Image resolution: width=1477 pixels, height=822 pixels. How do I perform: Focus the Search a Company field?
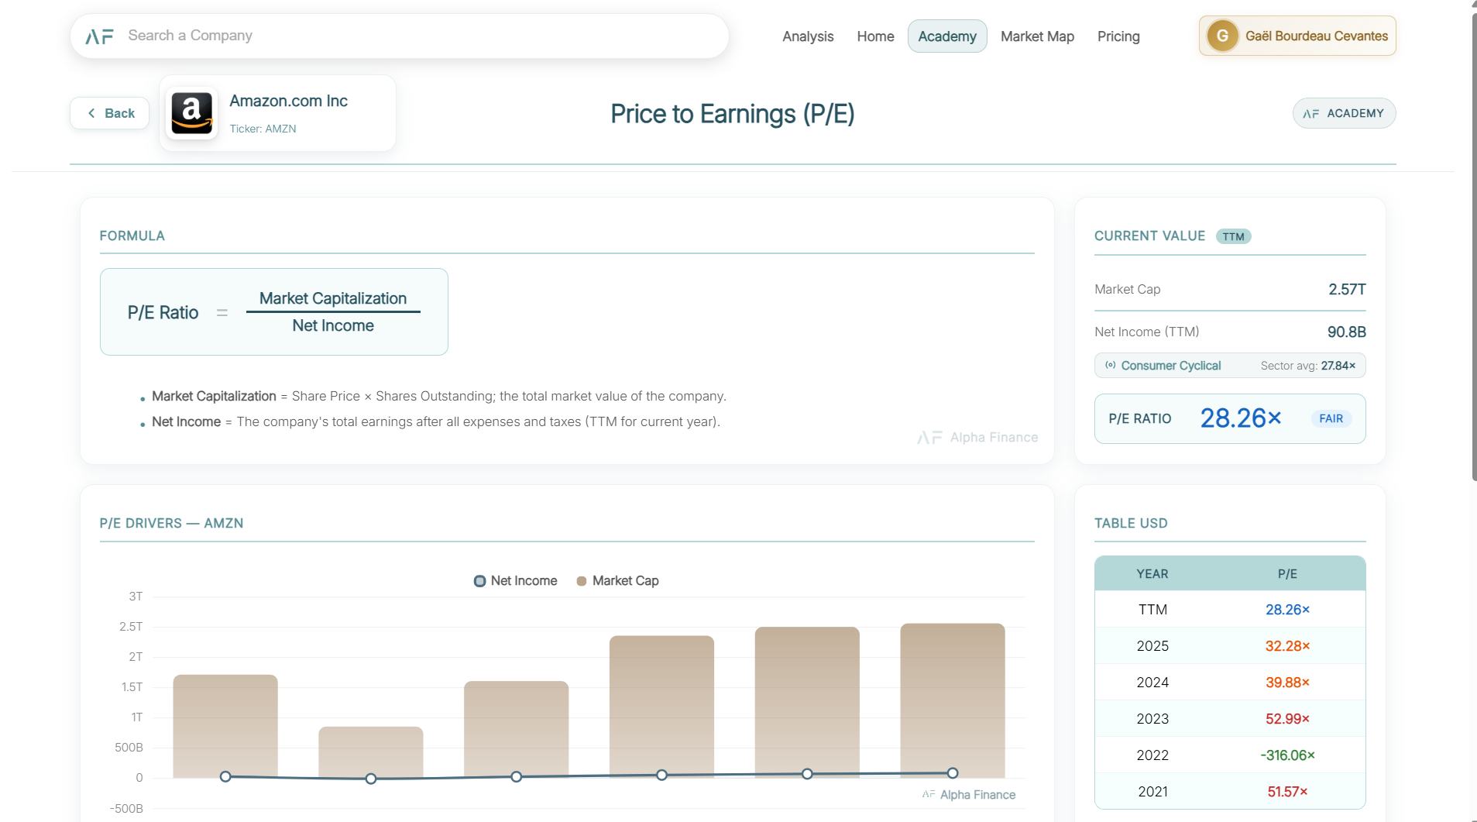[x=400, y=36]
